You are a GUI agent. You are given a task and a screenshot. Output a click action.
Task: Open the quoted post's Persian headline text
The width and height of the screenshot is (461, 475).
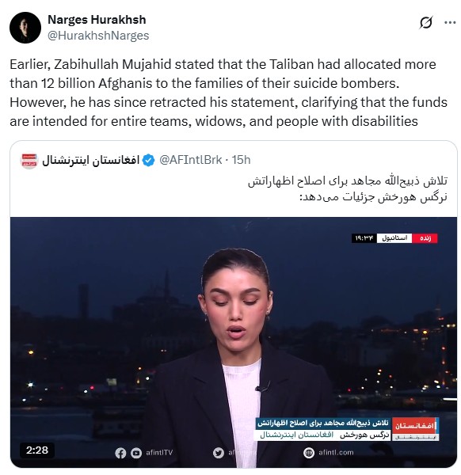click(x=348, y=189)
